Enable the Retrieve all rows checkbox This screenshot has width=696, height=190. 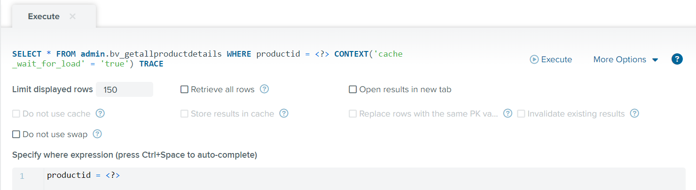[x=184, y=89]
